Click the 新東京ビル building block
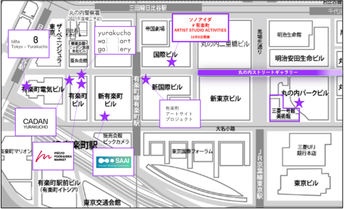The width and height of the screenshot is (344, 209). [x=224, y=99]
